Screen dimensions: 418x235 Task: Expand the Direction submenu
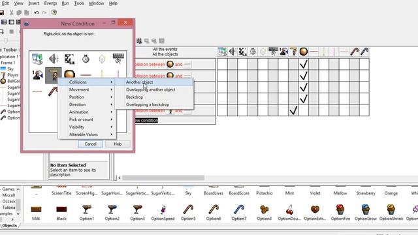pyautogui.click(x=87, y=104)
